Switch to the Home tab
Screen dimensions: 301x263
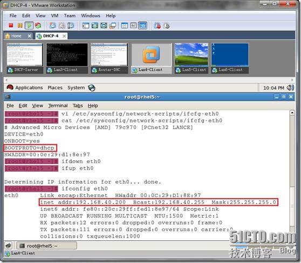pyautogui.click(x=16, y=36)
